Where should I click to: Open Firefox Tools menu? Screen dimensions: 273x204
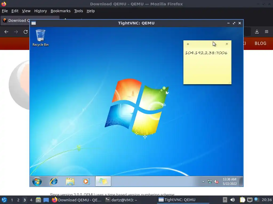[78, 11]
